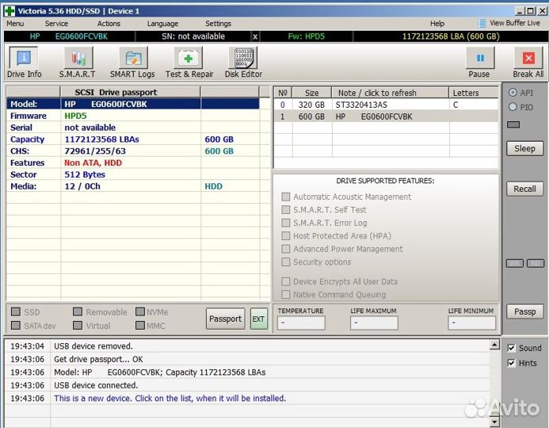Viewport: 549px width, 428px height.
Task: Check Host Protected Area (HPA) box
Action: 286,235
